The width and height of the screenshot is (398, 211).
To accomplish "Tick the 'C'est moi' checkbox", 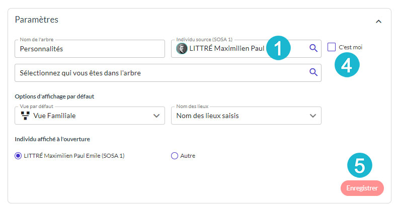I will tap(332, 47).
